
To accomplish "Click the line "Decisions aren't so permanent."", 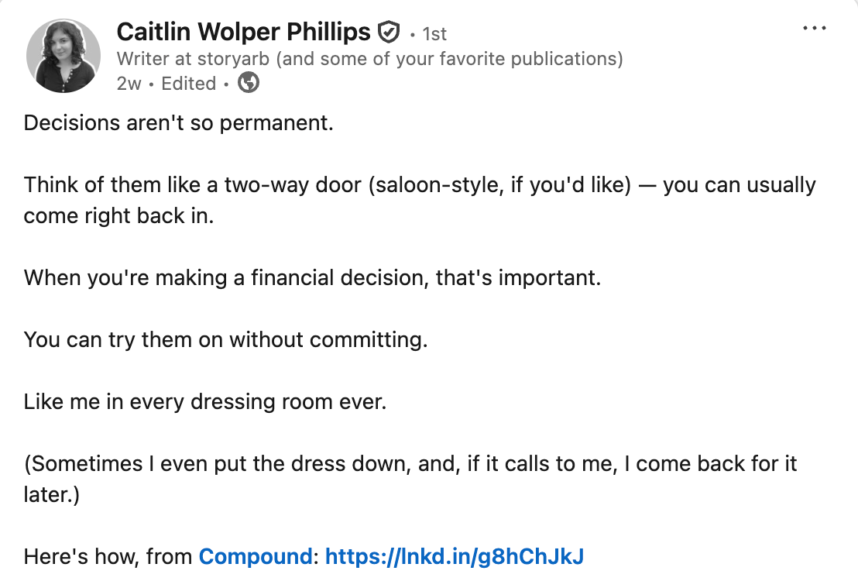I will [178, 123].
